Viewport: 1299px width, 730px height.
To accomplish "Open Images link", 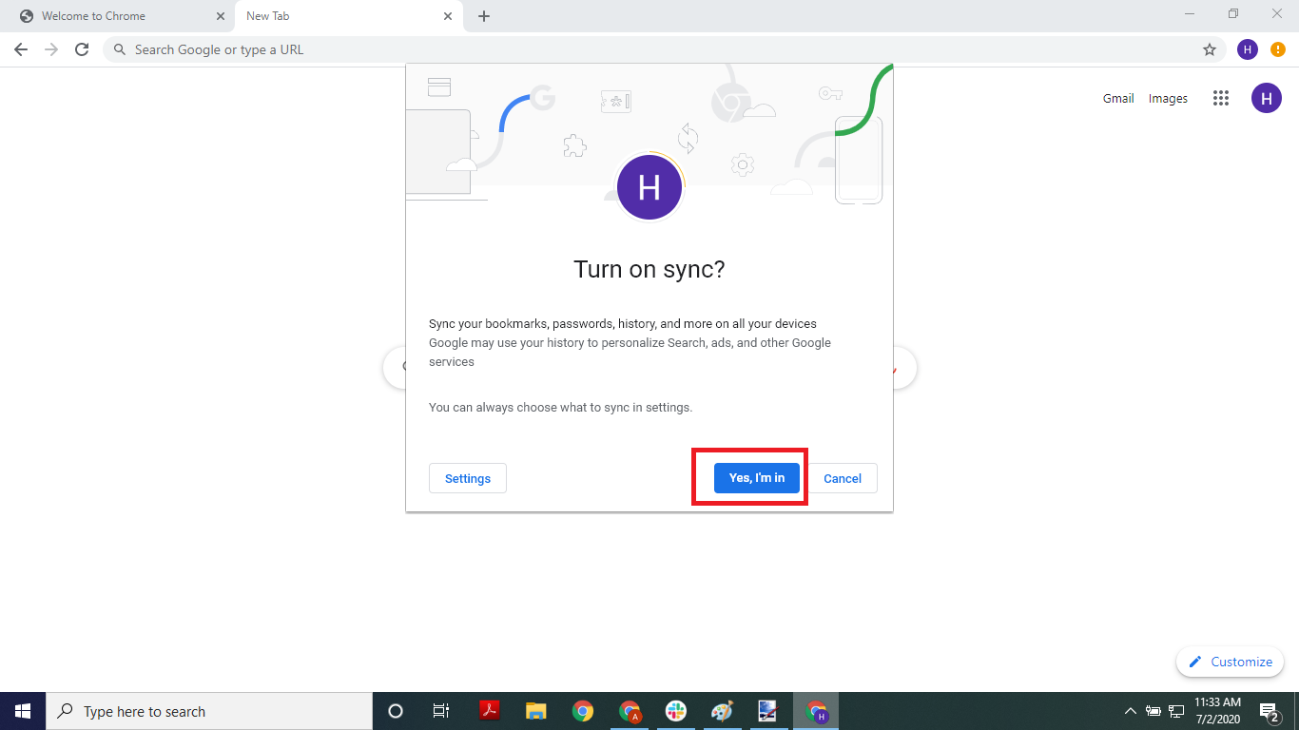I will pyautogui.click(x=1168, y=98).
